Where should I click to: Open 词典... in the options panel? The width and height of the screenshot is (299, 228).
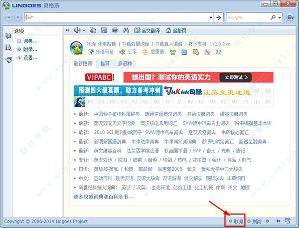tap(27, 41)
